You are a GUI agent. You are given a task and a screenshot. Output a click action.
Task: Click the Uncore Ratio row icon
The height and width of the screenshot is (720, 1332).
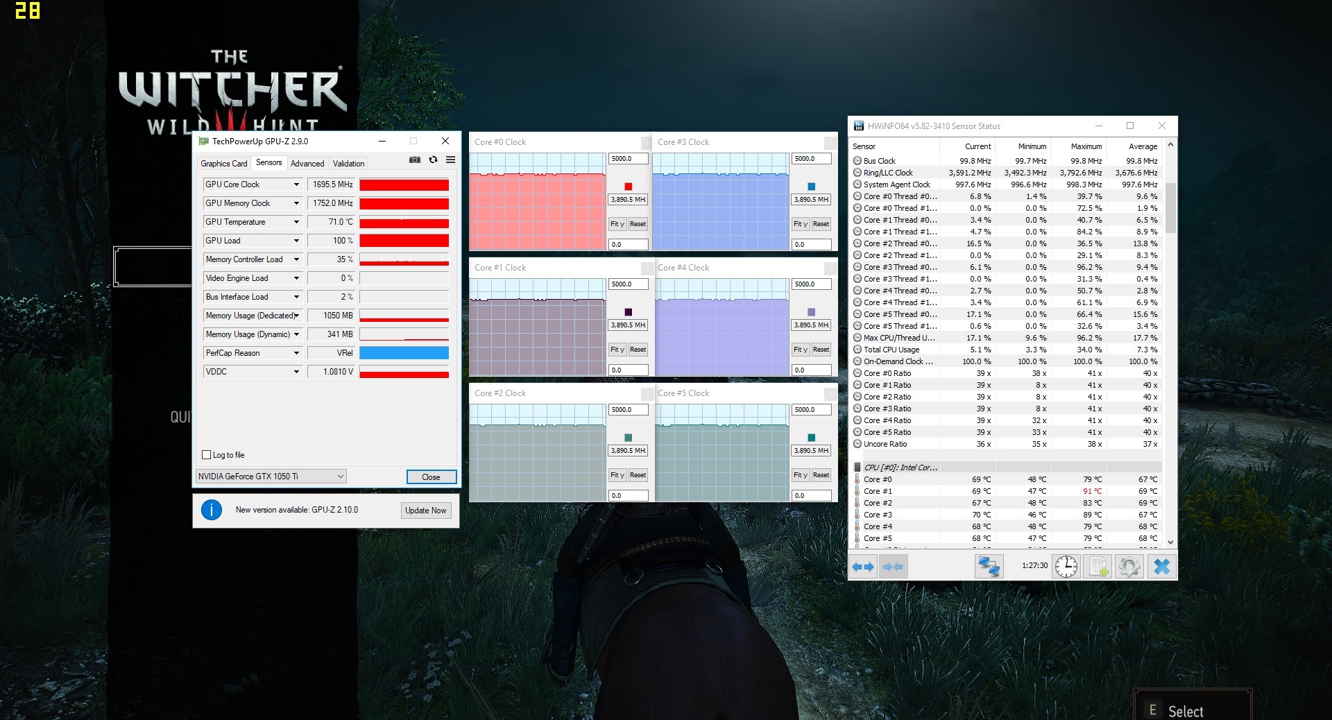click(857, 444)
